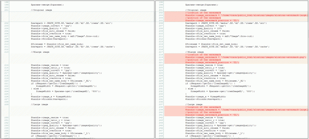The image size is (309, 139).
Task: Select line 199 $params->merge in left pane
Action: tap(47, 5)
